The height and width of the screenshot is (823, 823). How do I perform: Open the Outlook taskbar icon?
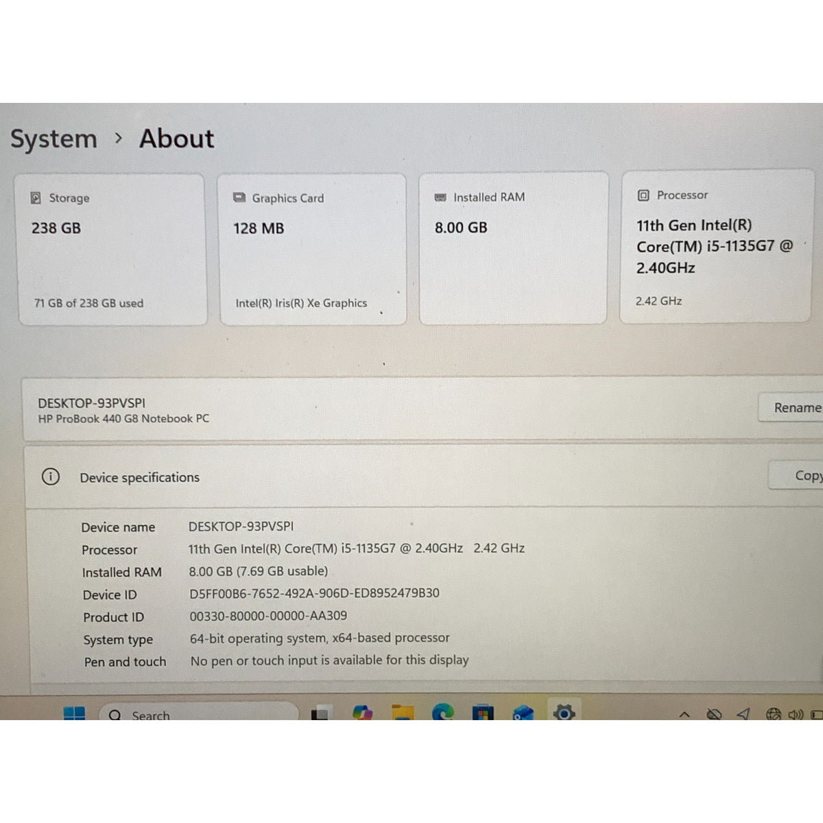[x=523, y=713]
